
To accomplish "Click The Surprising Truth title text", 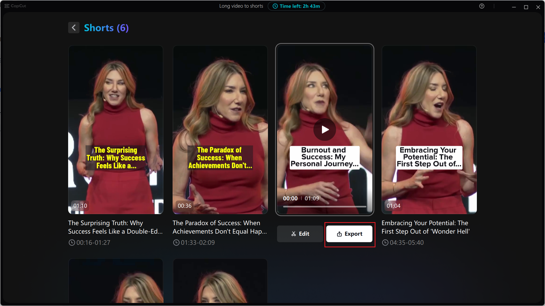I will click(115, 227).
